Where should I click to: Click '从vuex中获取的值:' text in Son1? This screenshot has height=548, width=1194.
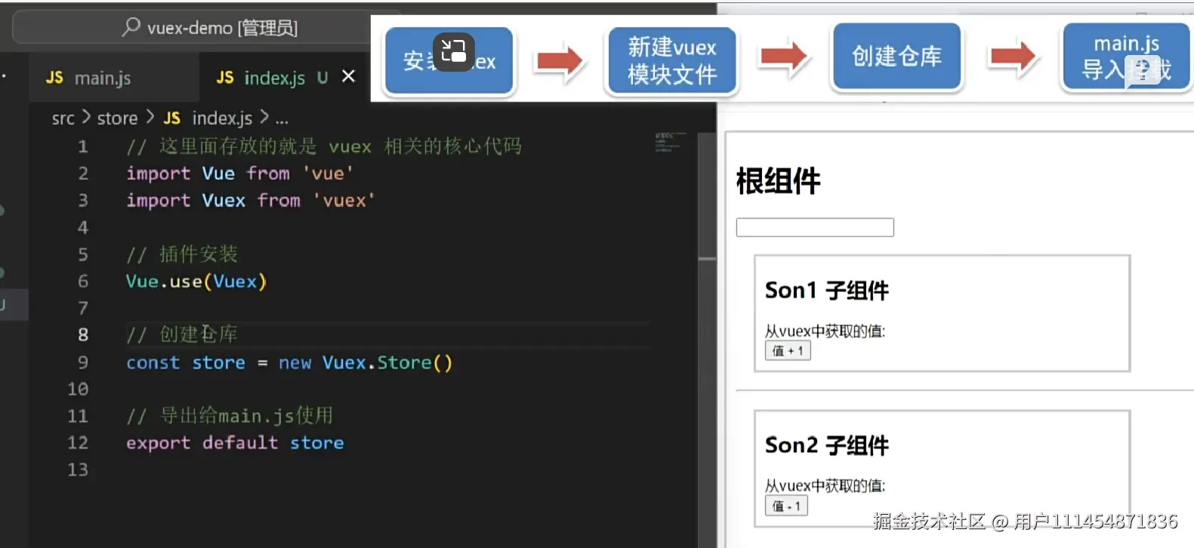click(825, 331)
